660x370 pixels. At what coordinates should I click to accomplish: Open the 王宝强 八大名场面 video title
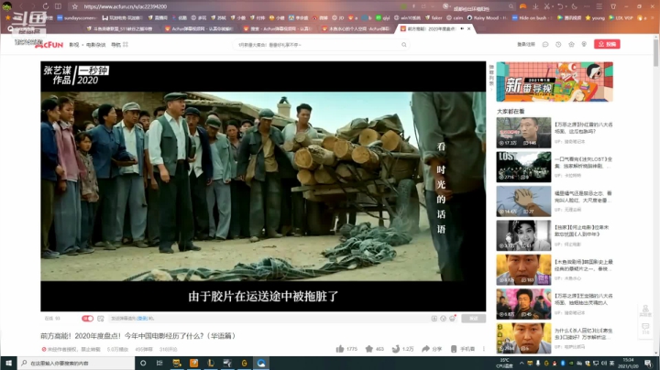[583, 299]
